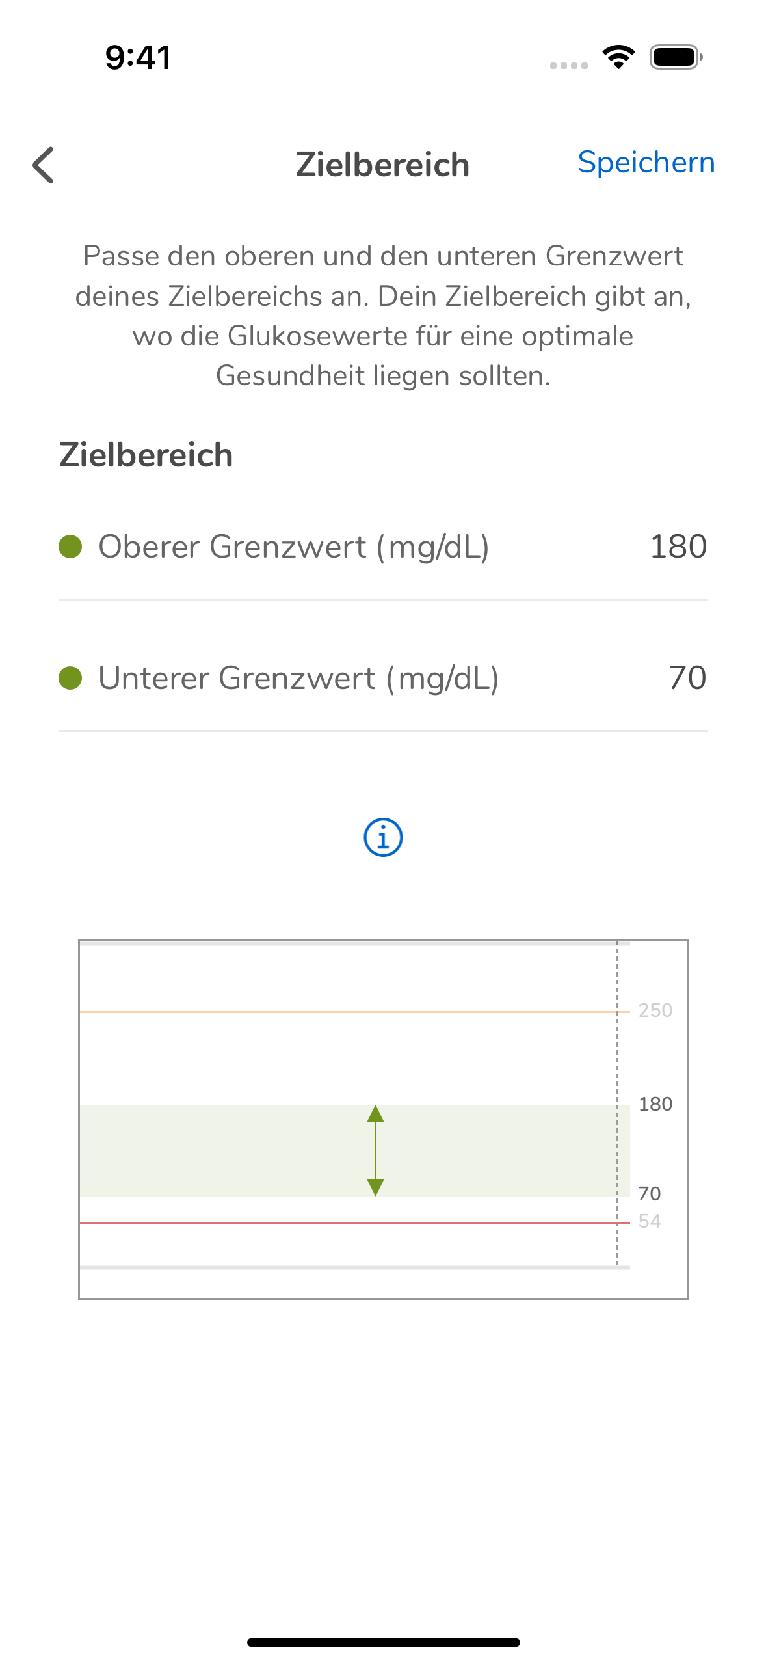Edit the lower limit value 70
The image size is (766, 1663).
point(687,678)
